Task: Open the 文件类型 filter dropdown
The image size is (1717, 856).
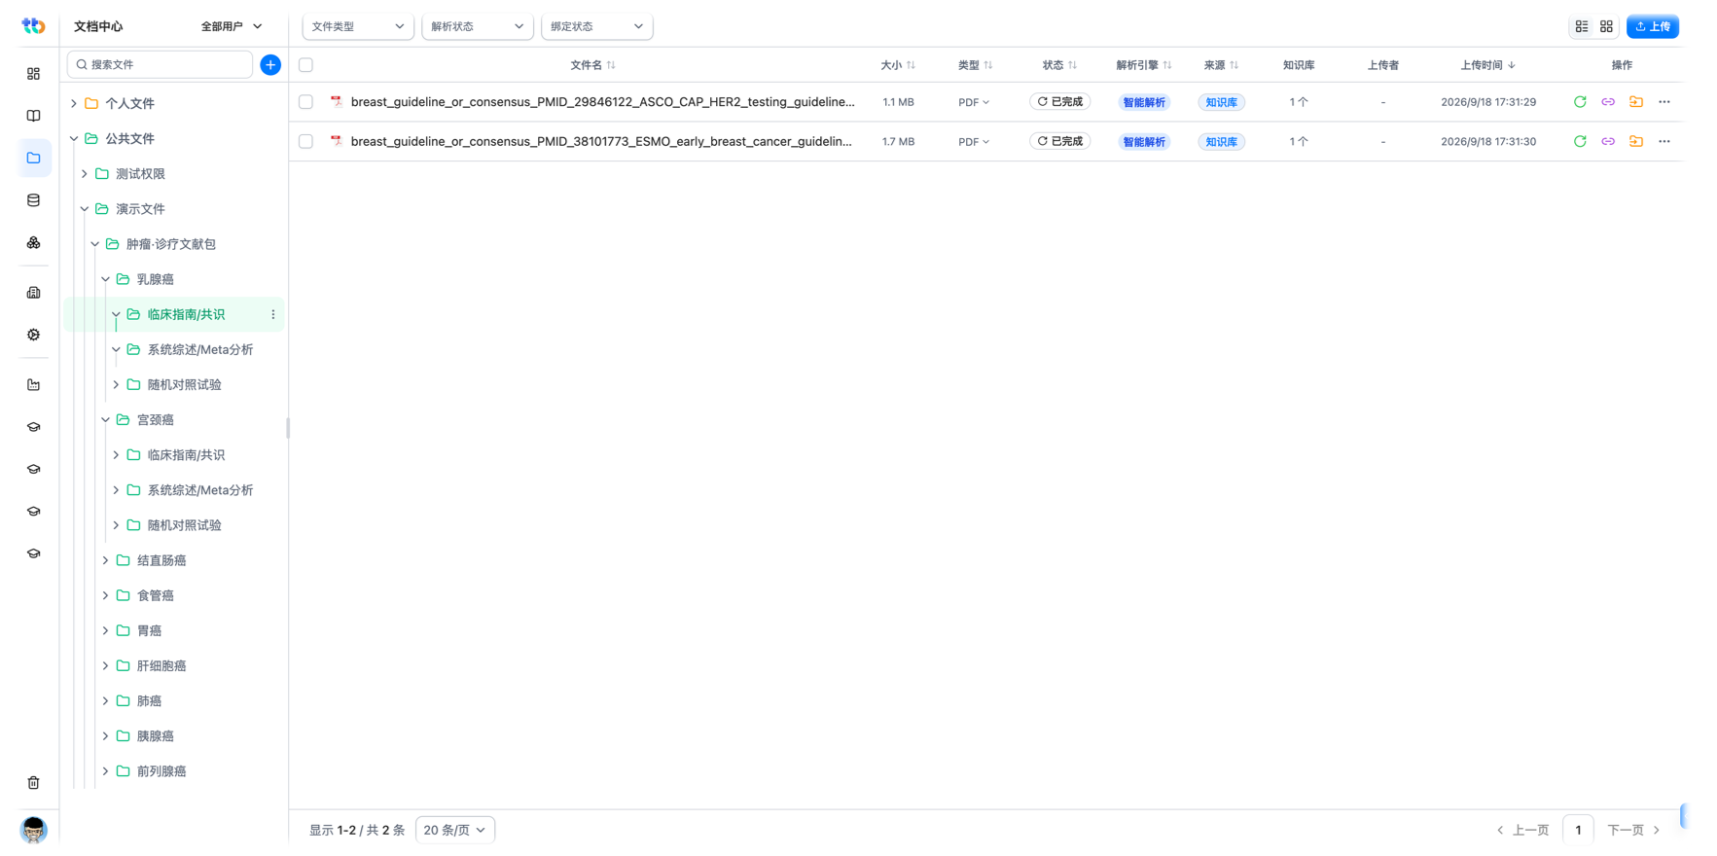Action: point(358,26)
